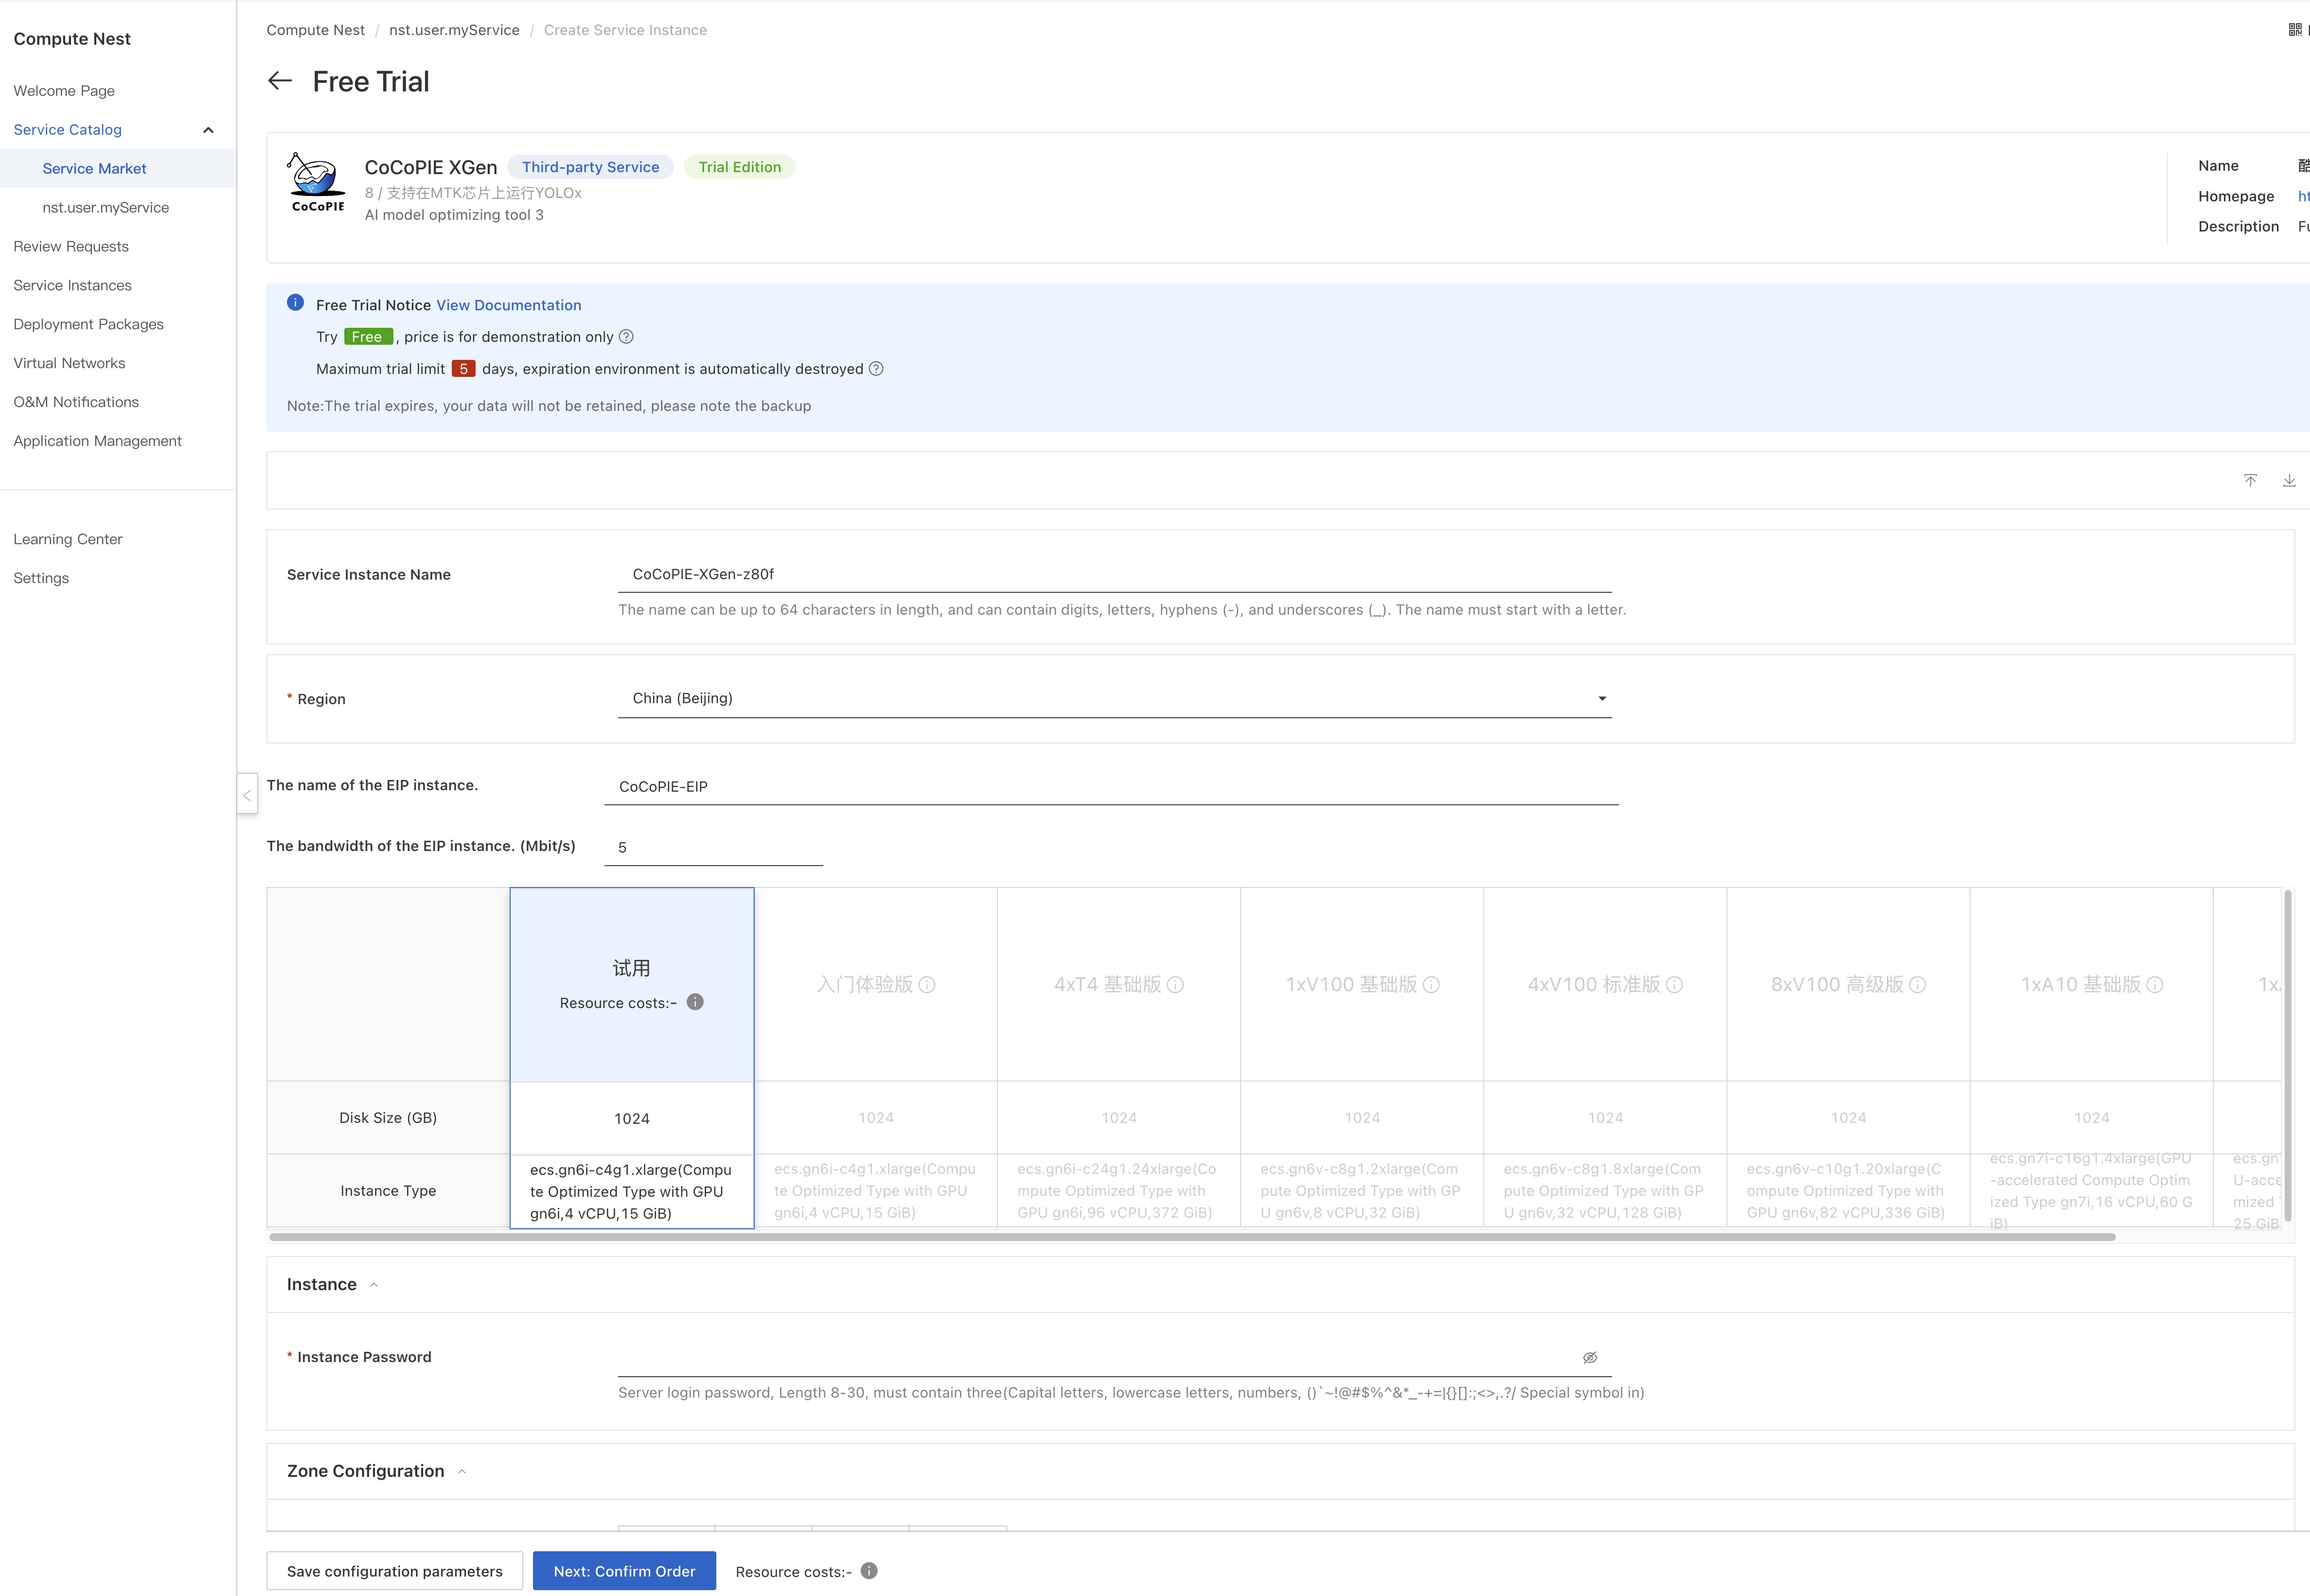Click the scroll-to-top arrow icon

2250,480
